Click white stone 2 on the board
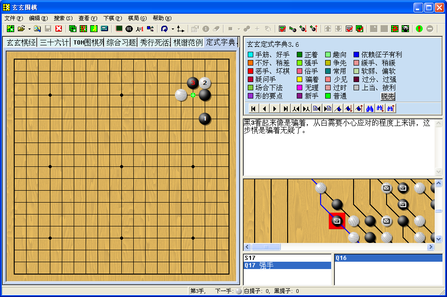This screenshot has width=447, height=297. [205, 83]
